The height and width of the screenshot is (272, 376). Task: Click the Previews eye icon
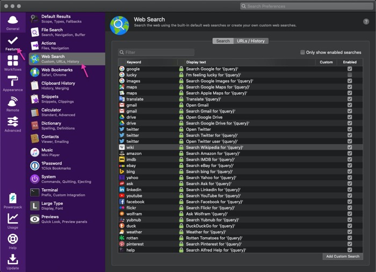point(35,219)
